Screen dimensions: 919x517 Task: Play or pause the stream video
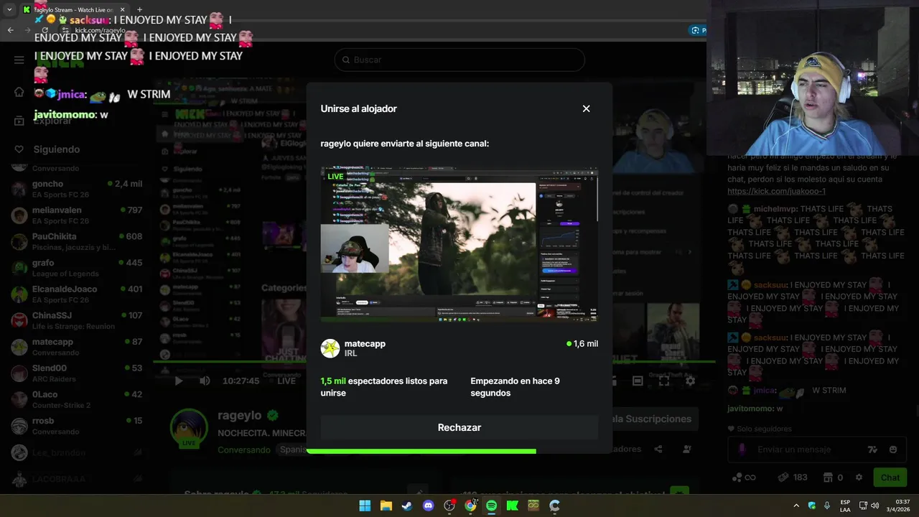point(179,381)
